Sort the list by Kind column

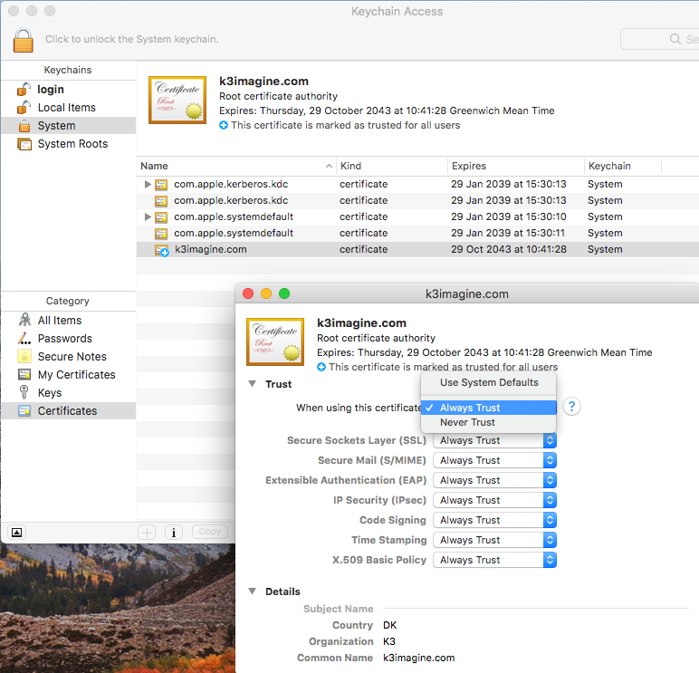[392, 166]
